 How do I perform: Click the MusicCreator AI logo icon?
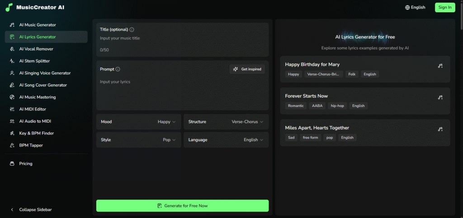(9, 7)
